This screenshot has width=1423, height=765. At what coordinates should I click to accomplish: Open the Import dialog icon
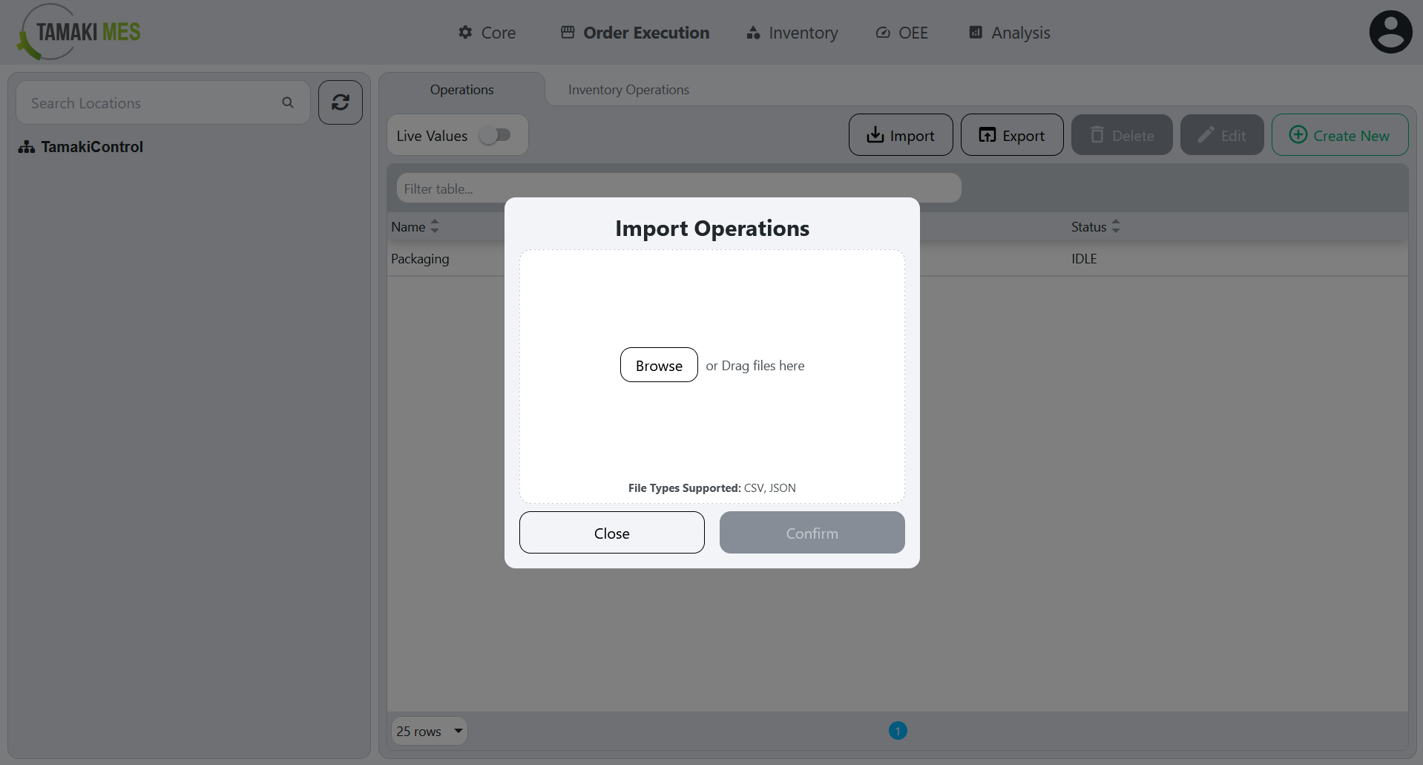pyautogui.click(x=876, y=135)
